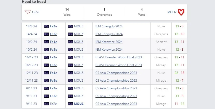215x109 pixels.
Task: Click the FaZe flag in Ancient 13 - 11 row
Action: pos(46,42)
